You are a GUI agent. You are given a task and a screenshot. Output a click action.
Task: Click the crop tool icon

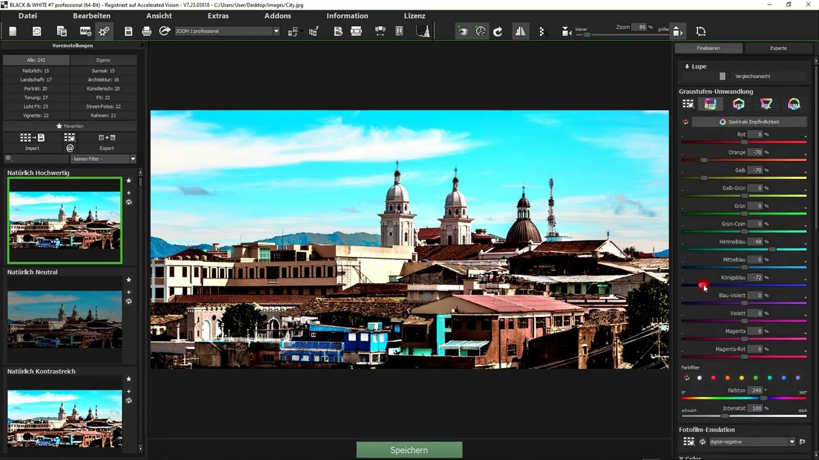pos(701,31)
